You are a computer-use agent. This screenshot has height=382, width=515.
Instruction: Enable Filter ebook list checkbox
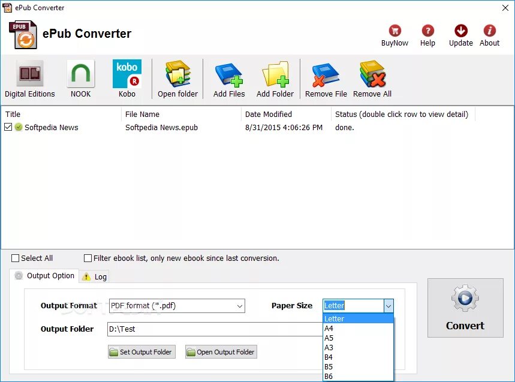point(88,258)
